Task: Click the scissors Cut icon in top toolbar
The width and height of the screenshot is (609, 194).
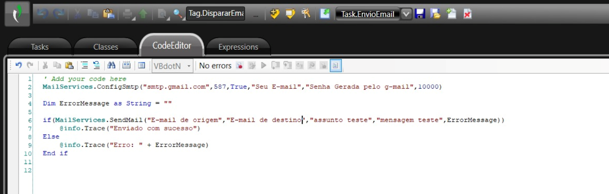Action: [77, 14]
